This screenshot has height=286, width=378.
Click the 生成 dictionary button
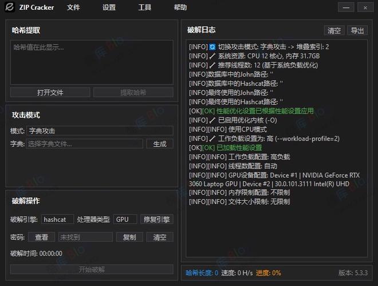160,144
